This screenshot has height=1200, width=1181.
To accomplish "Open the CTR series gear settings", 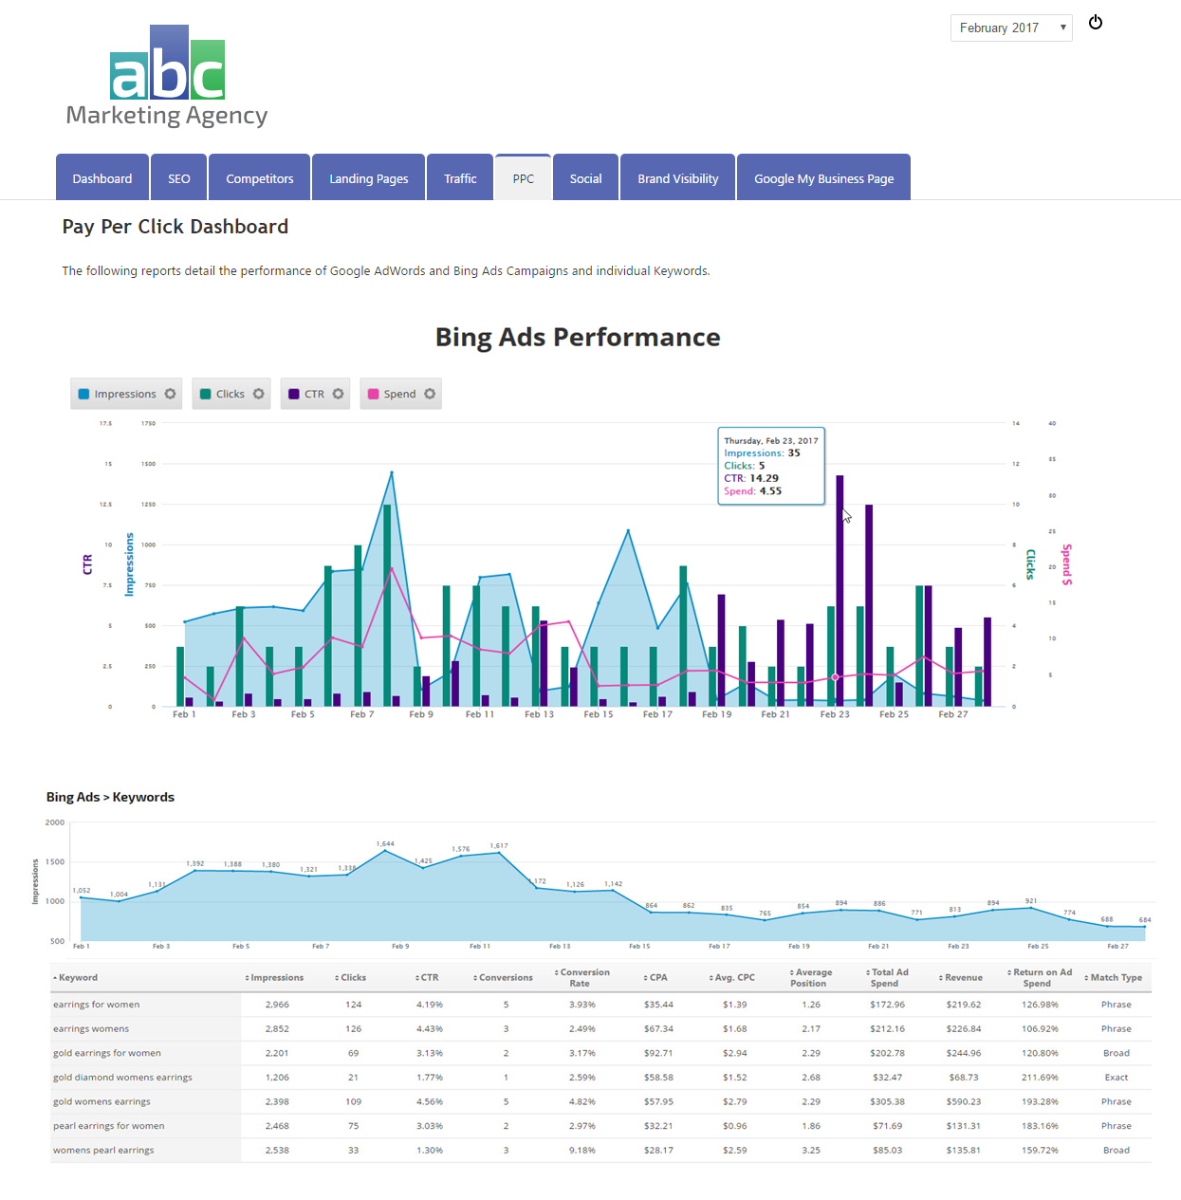I will click(338, 394).
